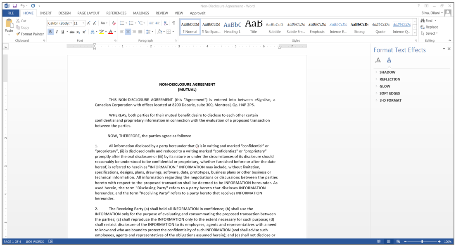
Task: Click the PAGE 1 OF 4 indicator
Action: click(12, 242)
